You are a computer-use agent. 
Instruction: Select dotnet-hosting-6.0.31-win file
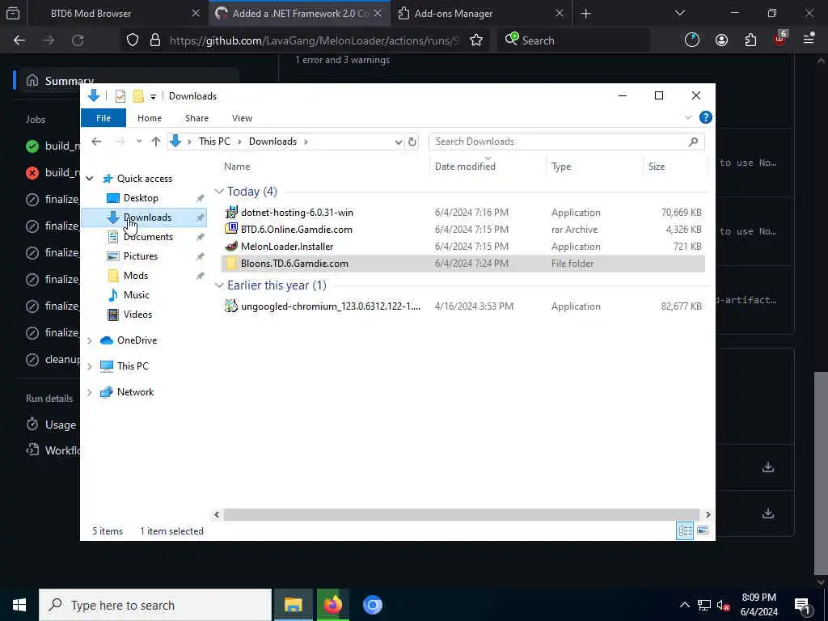(297, 213)
